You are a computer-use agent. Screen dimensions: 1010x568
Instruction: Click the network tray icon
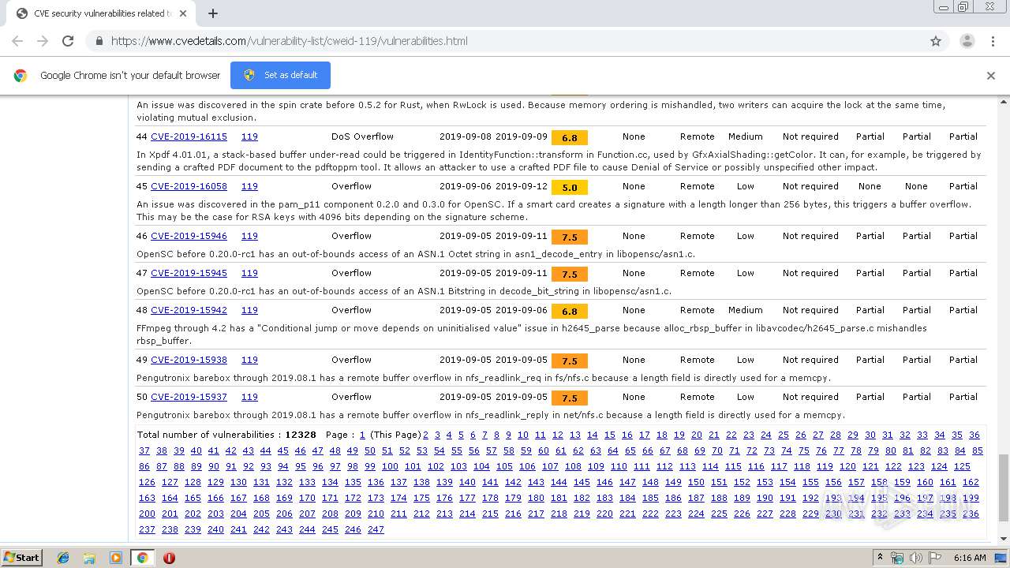pos(898,558)
